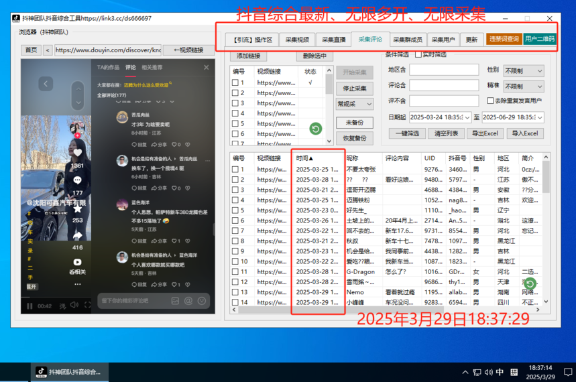Open Douyin TA的作品 tab

108,67
